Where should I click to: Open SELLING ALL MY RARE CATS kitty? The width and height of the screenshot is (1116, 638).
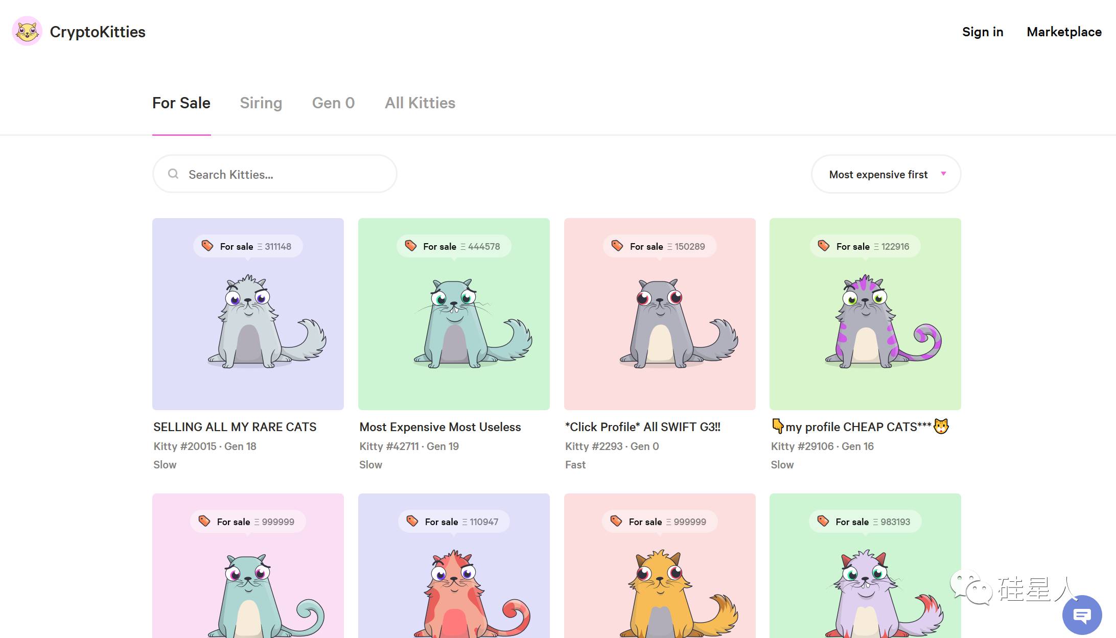(x=235, y=427)
